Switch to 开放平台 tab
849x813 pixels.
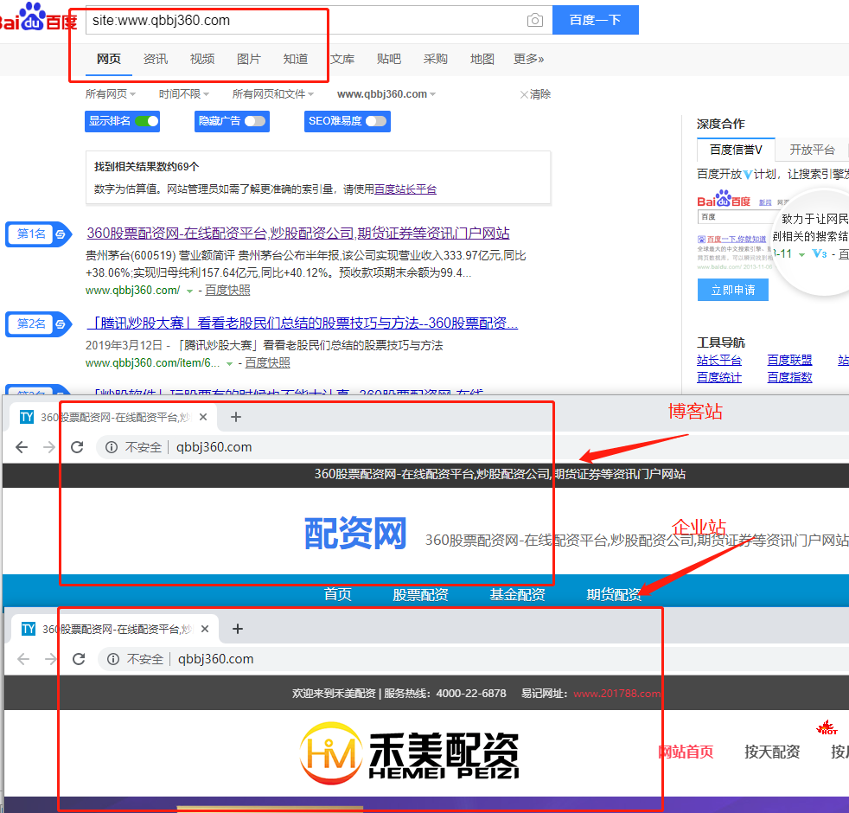pos(812,150)
